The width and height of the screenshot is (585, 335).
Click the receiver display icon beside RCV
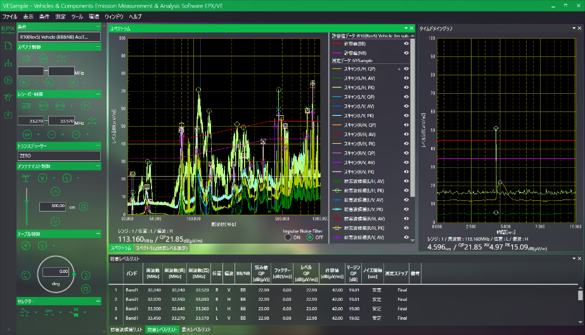point(26,106)
